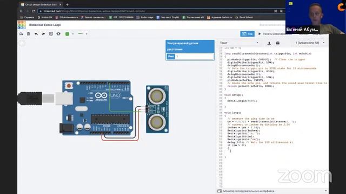
Task: Expand the wire color dropdown arrow
Action: [x=73, y=34]
